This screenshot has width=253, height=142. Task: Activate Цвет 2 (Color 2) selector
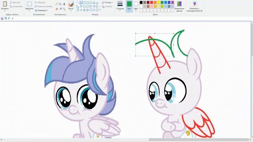136,6
